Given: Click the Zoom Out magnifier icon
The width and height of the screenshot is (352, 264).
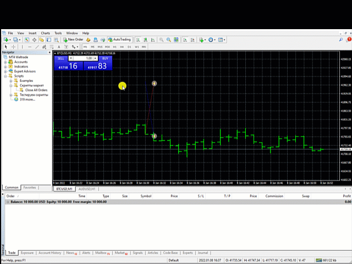Looking at the screenshot, I should point(169,40).
